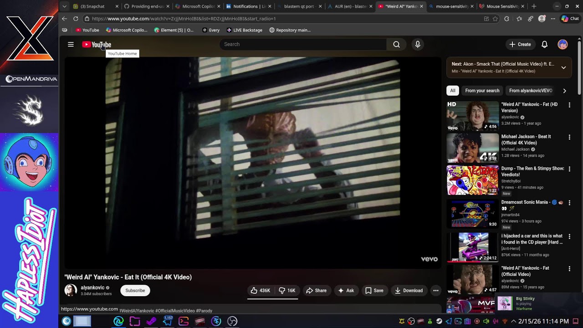Go back with the browser back arrow
Screen dimensions: 583x328
[x=64, y=19]
